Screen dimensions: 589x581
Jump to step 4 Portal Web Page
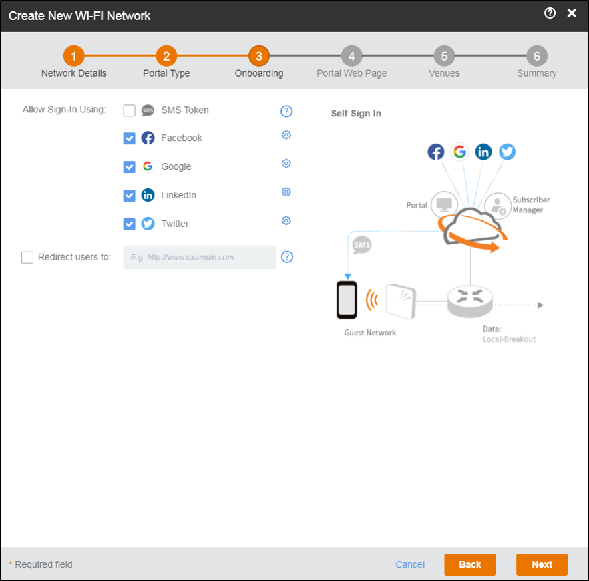coord(351,56)
